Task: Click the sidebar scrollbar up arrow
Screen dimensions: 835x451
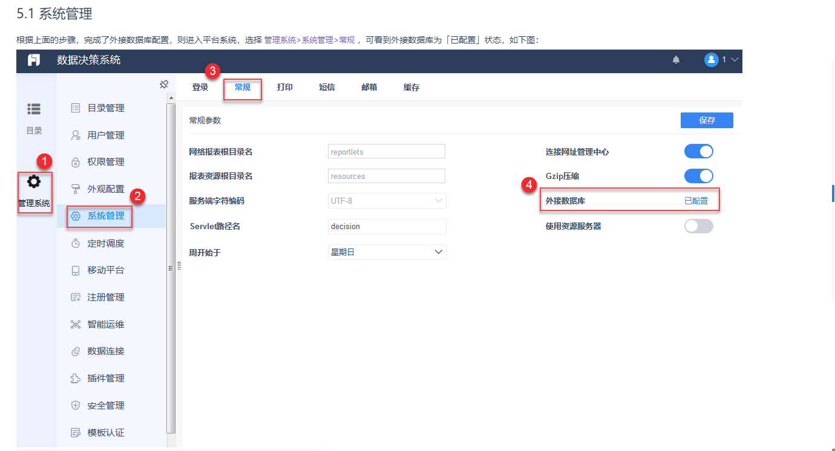Action: pyautogui.click(x=171, y=98)
